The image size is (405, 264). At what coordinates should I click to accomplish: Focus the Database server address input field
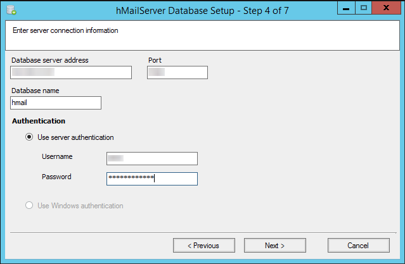(x=71, y=72)
